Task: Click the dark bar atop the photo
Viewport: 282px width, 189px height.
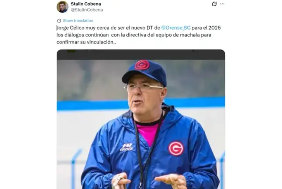Action: click(x=141, y=55)
